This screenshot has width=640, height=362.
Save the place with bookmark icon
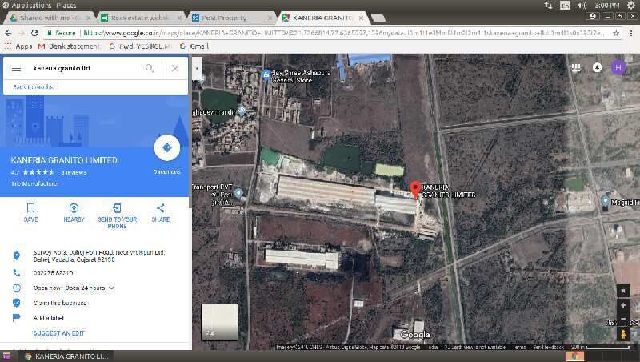pyautogui.click(x=30, y=208)
